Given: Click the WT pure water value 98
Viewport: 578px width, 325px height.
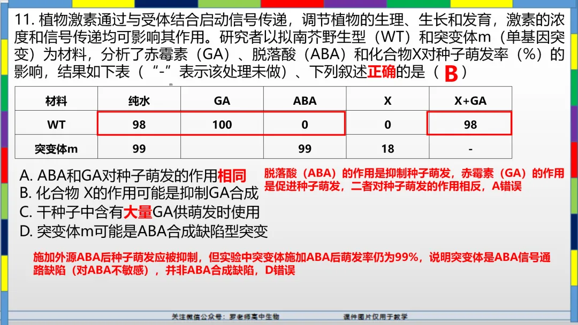Looking at the screenshot, I should click(x=139, y=125).
